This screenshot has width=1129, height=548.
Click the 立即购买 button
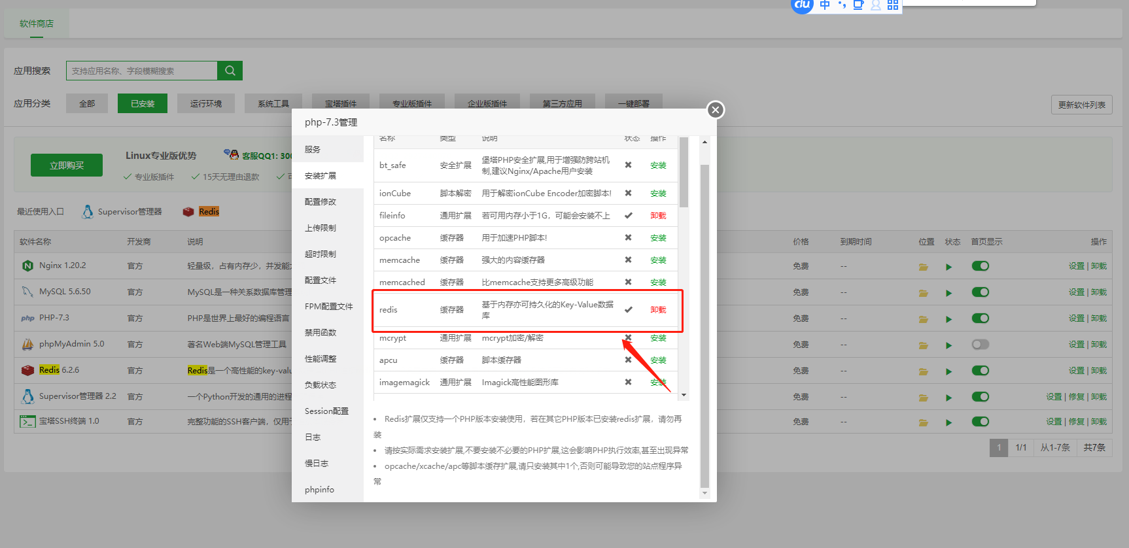pos(67,165)
